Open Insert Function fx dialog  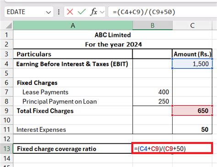tap(94, 12)
